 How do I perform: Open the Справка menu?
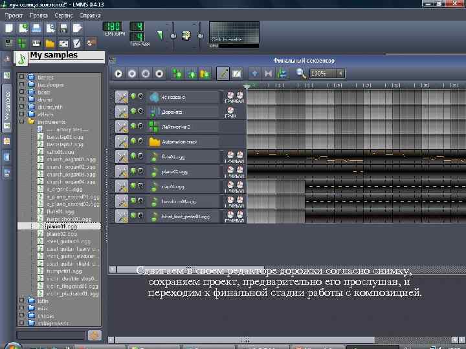click(x=90, y=16)
